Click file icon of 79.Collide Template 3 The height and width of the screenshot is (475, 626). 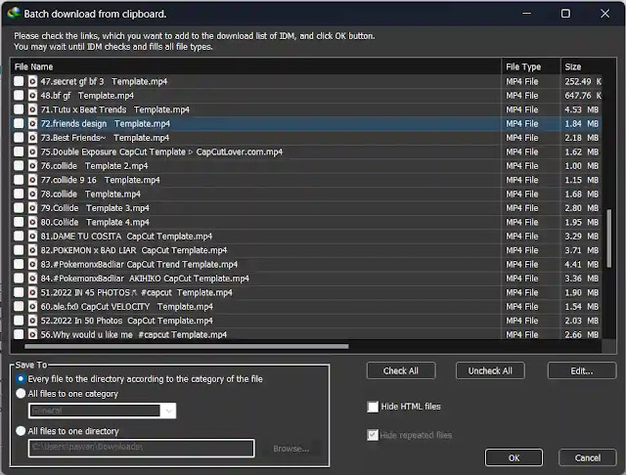32,208
